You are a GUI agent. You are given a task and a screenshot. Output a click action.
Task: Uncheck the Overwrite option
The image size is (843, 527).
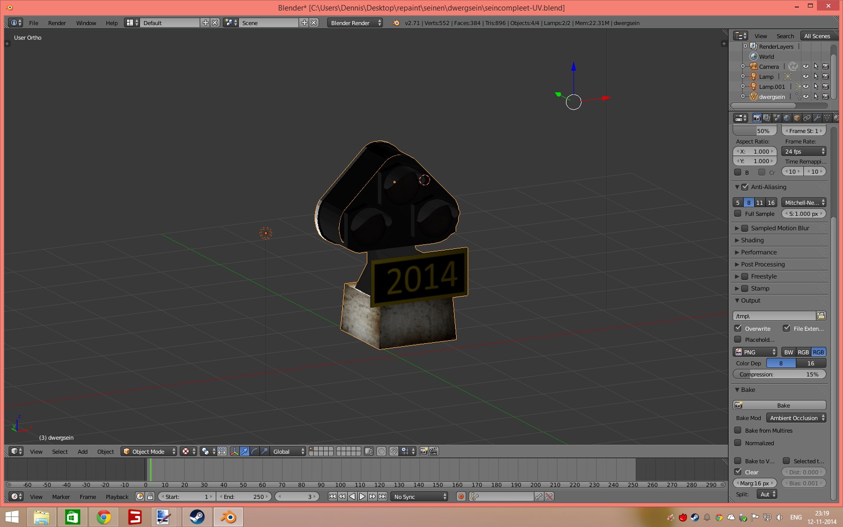(738, 328)
